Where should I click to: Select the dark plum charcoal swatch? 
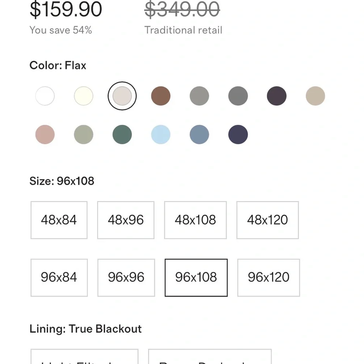(x=277, y=96)
